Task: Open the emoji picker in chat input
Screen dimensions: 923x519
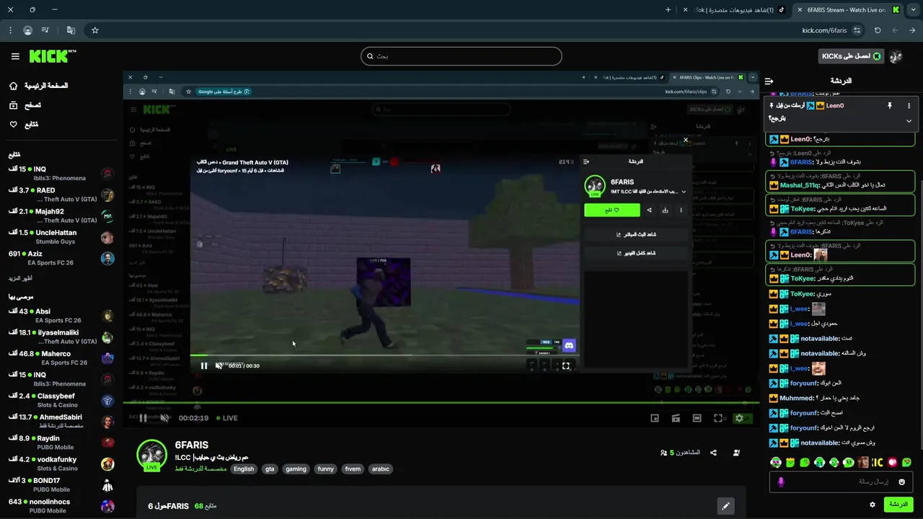Action: click(902, 482)
